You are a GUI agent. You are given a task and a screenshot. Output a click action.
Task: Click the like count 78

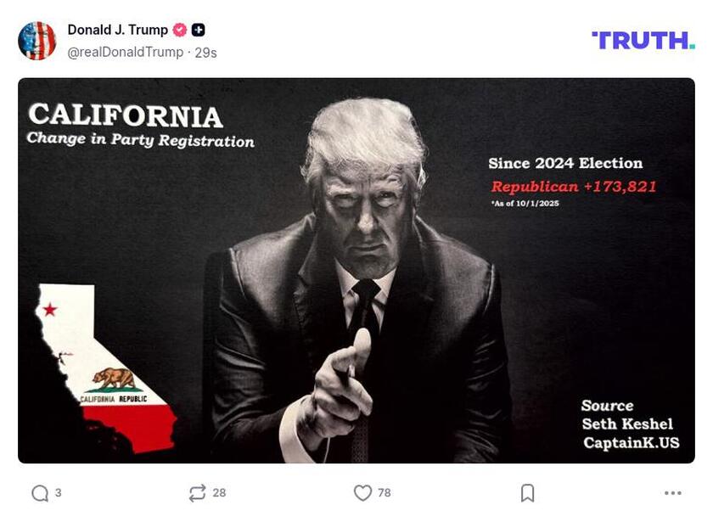pyautogui.click(x=385, y=491)
